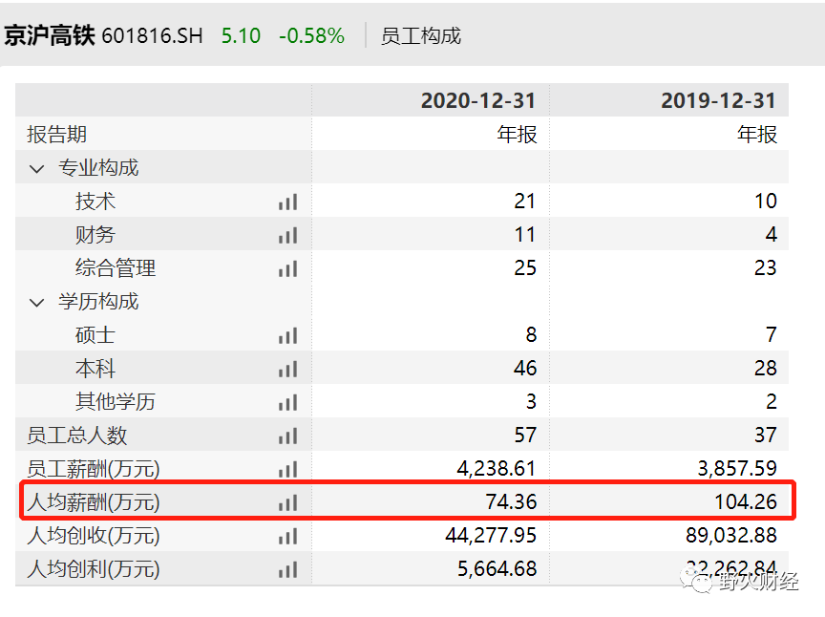Open chart icon for 人均创收(万元) row

[x=287, y=537]
